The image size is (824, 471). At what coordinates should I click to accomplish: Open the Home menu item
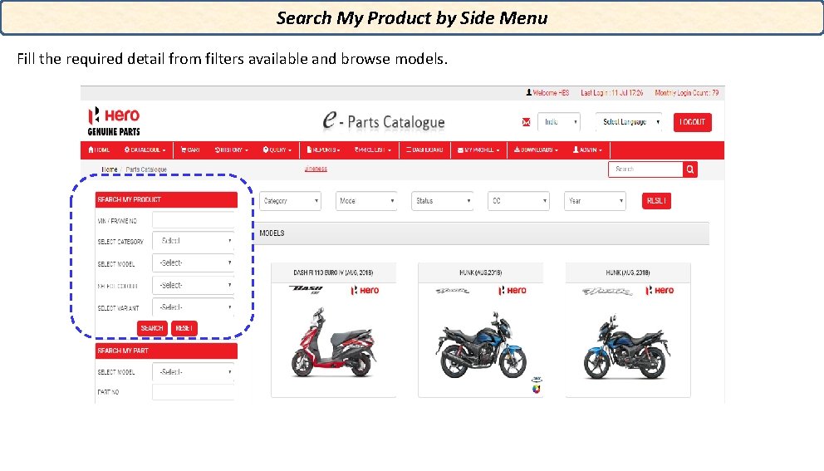[100, 150]
